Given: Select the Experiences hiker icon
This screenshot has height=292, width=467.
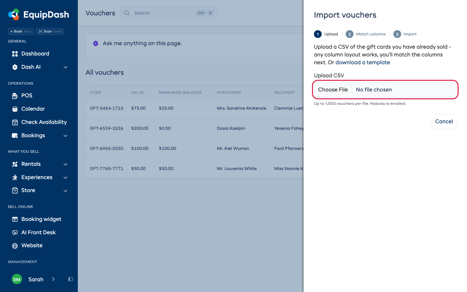Looking at the screenshot, I should click(15, 177).
